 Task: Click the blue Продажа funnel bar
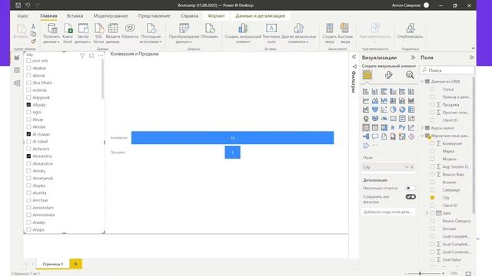232,152
